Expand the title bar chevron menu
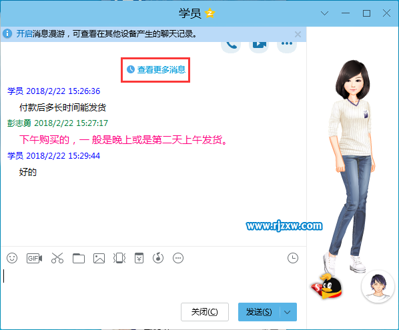 click(324, 13)
